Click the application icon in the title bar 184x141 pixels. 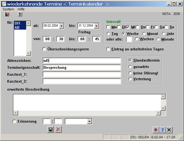tap(4, 4)
